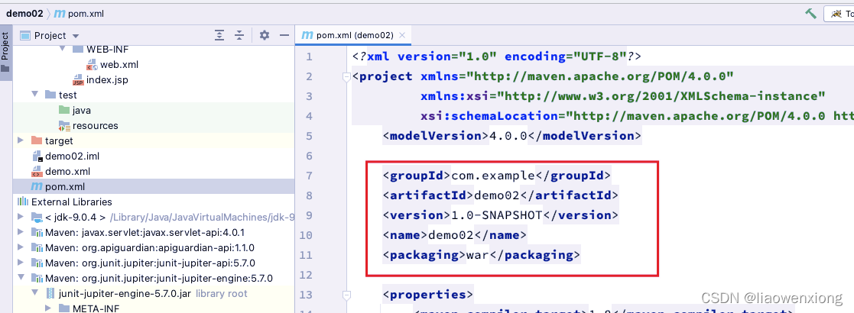Select the java folder under test
The height and width of the screenshot is (313, 854).
(x=81, y=110)
